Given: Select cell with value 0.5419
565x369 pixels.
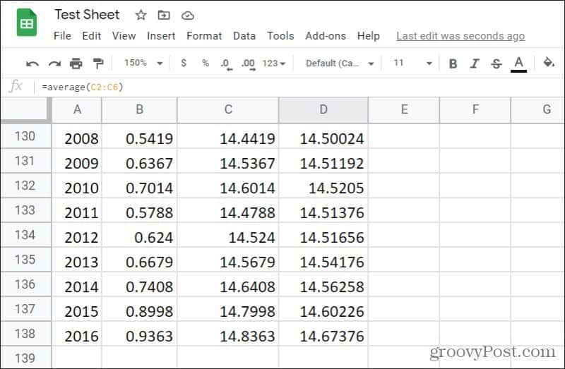Looking at the screenshot, I should (x=140, y=136).
